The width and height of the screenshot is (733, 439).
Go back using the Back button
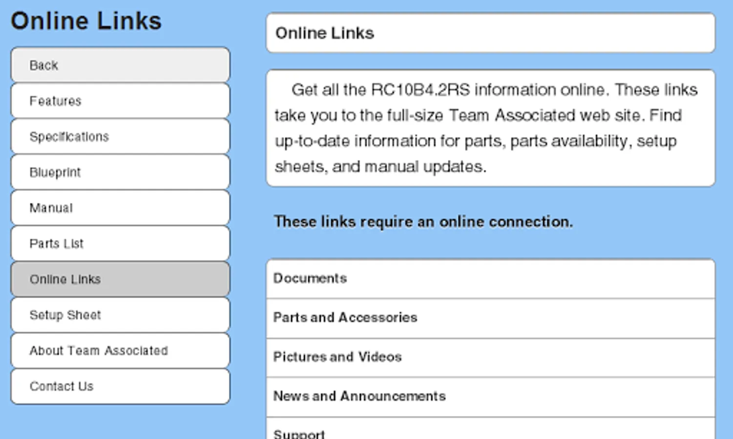pyautogui.click(x=120, y=65)
